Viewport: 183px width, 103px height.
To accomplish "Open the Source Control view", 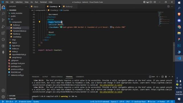I will pyautogui.click(x=3, y=20).
